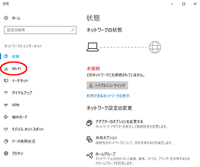Open データ使用状況 page
Image resolution: width=200 pixels, height=167 pixels.
pyautogui.click(x=24, y=141)
